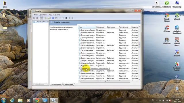Click the Refresh toolbar icon

point(45,18)
